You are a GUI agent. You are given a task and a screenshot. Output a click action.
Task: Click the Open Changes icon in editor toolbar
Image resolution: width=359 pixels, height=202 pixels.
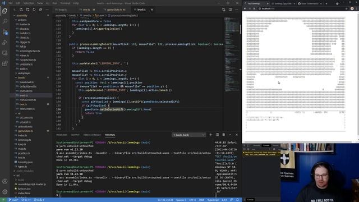(224, 10)
